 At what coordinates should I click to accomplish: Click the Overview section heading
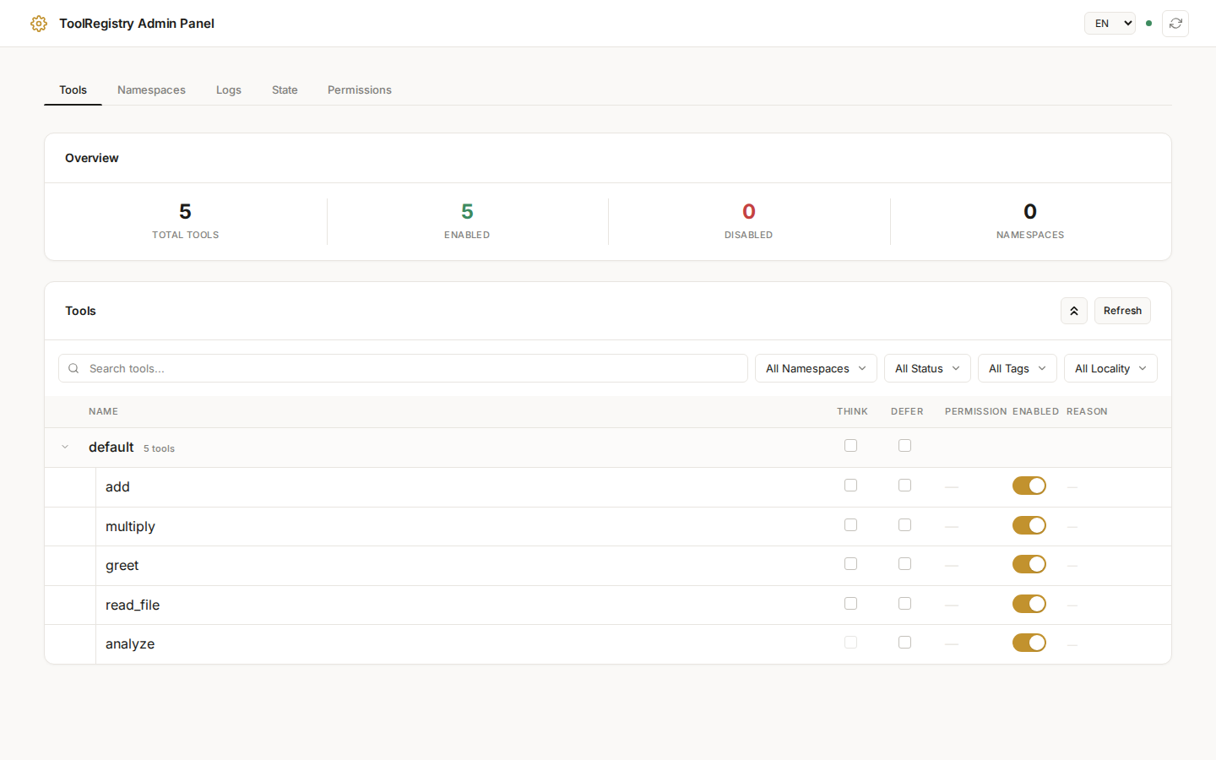click(92, 158)
